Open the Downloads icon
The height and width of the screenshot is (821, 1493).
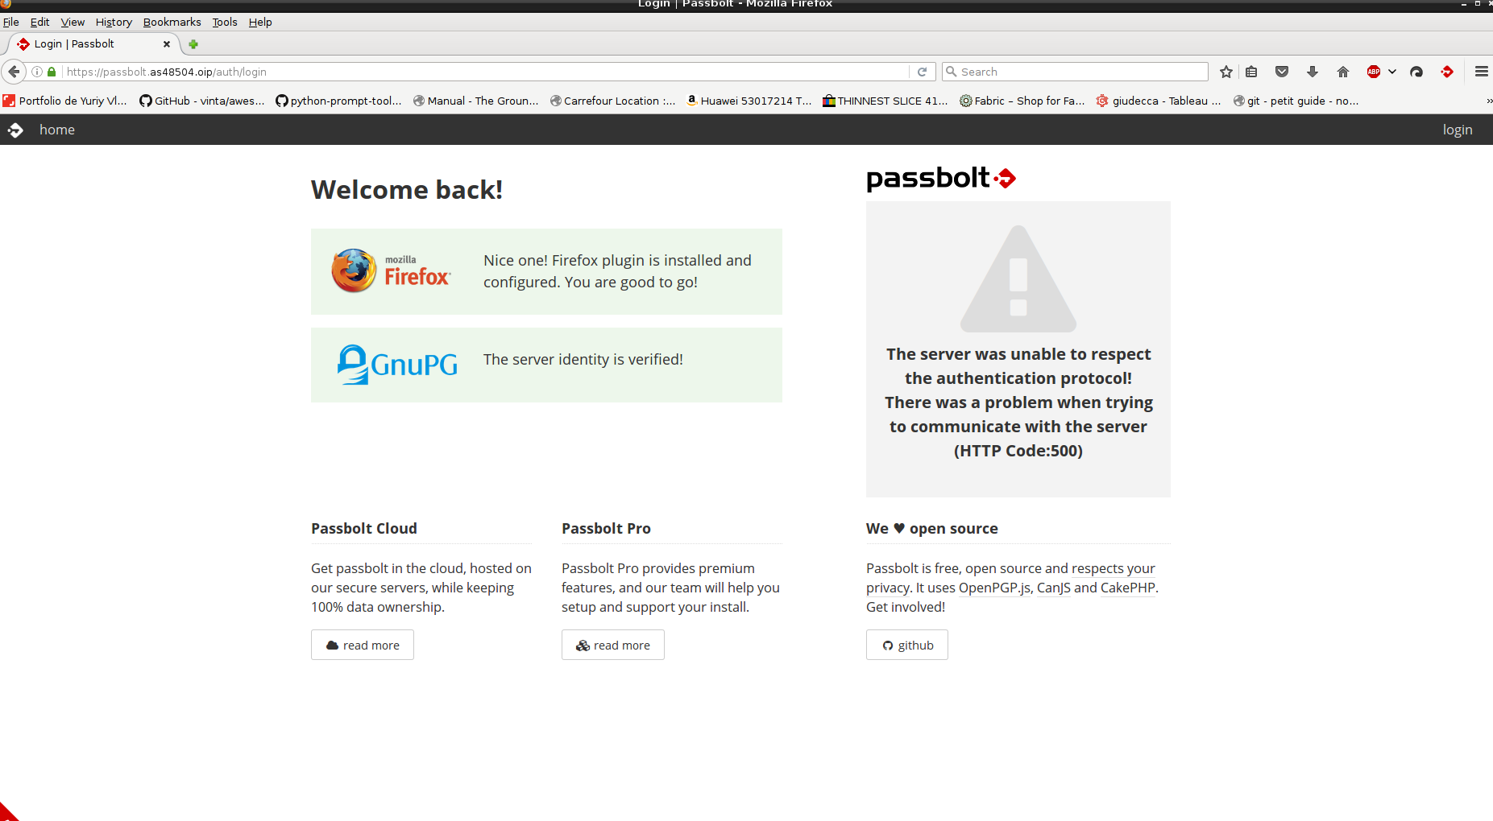[x=1313, y=72]
